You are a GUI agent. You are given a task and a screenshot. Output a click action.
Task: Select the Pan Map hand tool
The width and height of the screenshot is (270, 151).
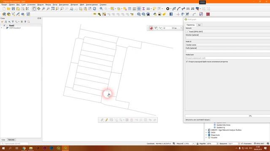(34, 9)
